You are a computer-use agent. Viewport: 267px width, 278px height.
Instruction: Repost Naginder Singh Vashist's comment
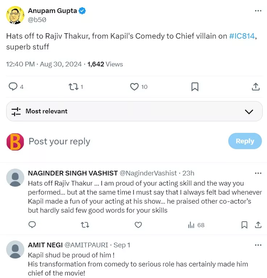pos(85,225)
